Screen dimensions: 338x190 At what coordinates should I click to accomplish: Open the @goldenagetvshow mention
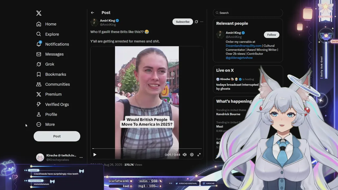(239, 58)
